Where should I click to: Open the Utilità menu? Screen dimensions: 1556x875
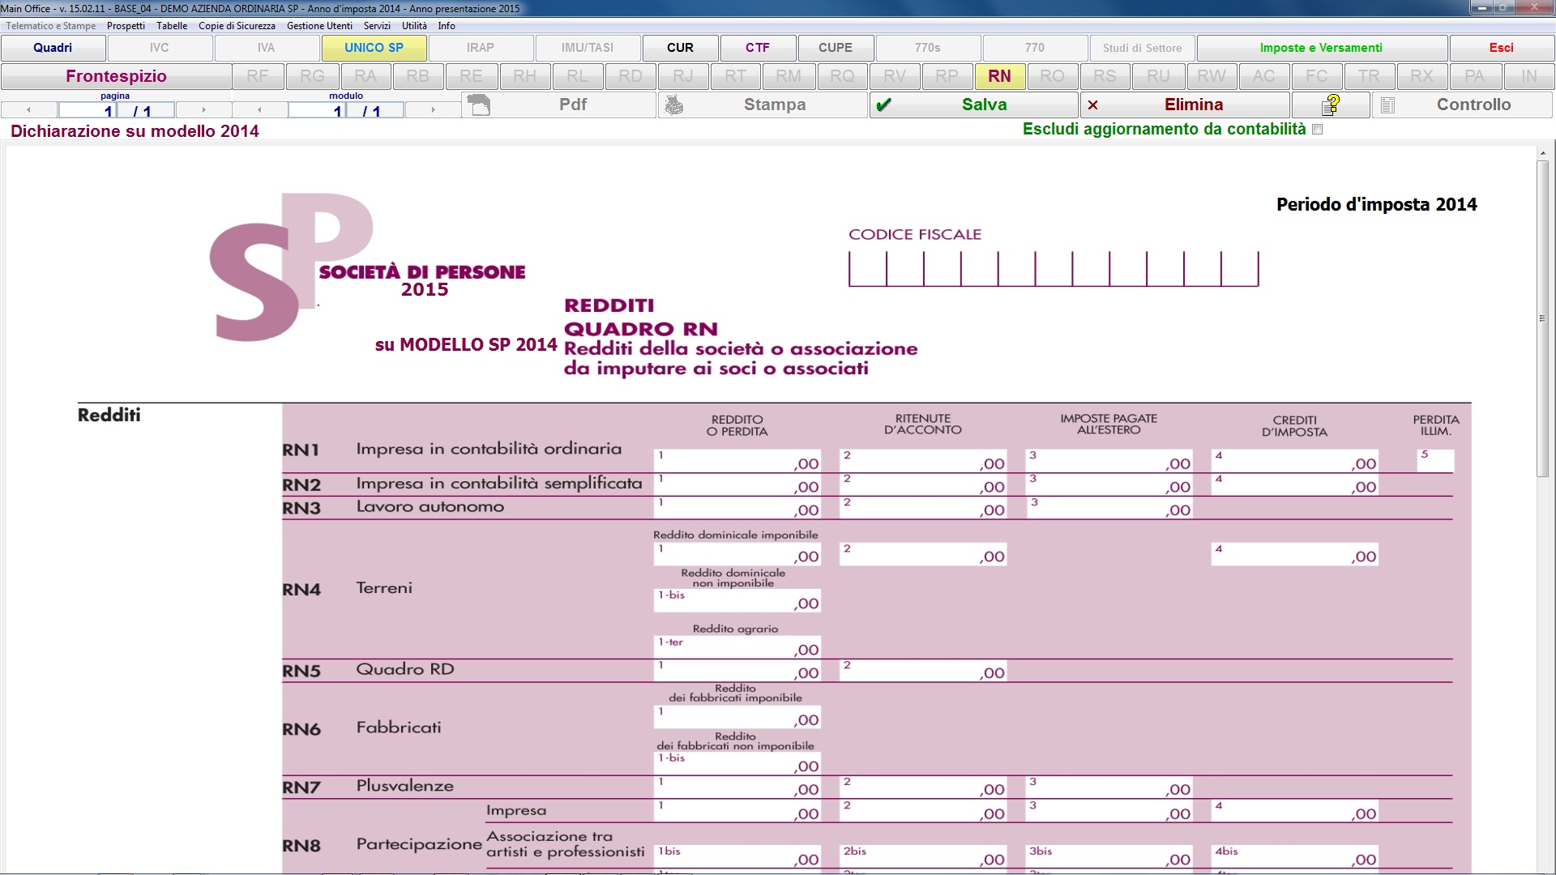[x=414, y=26]
